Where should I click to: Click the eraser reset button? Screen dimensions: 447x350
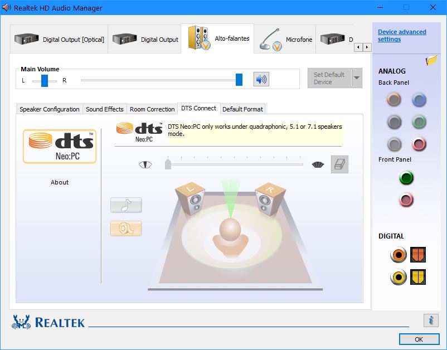coord(339,164)
